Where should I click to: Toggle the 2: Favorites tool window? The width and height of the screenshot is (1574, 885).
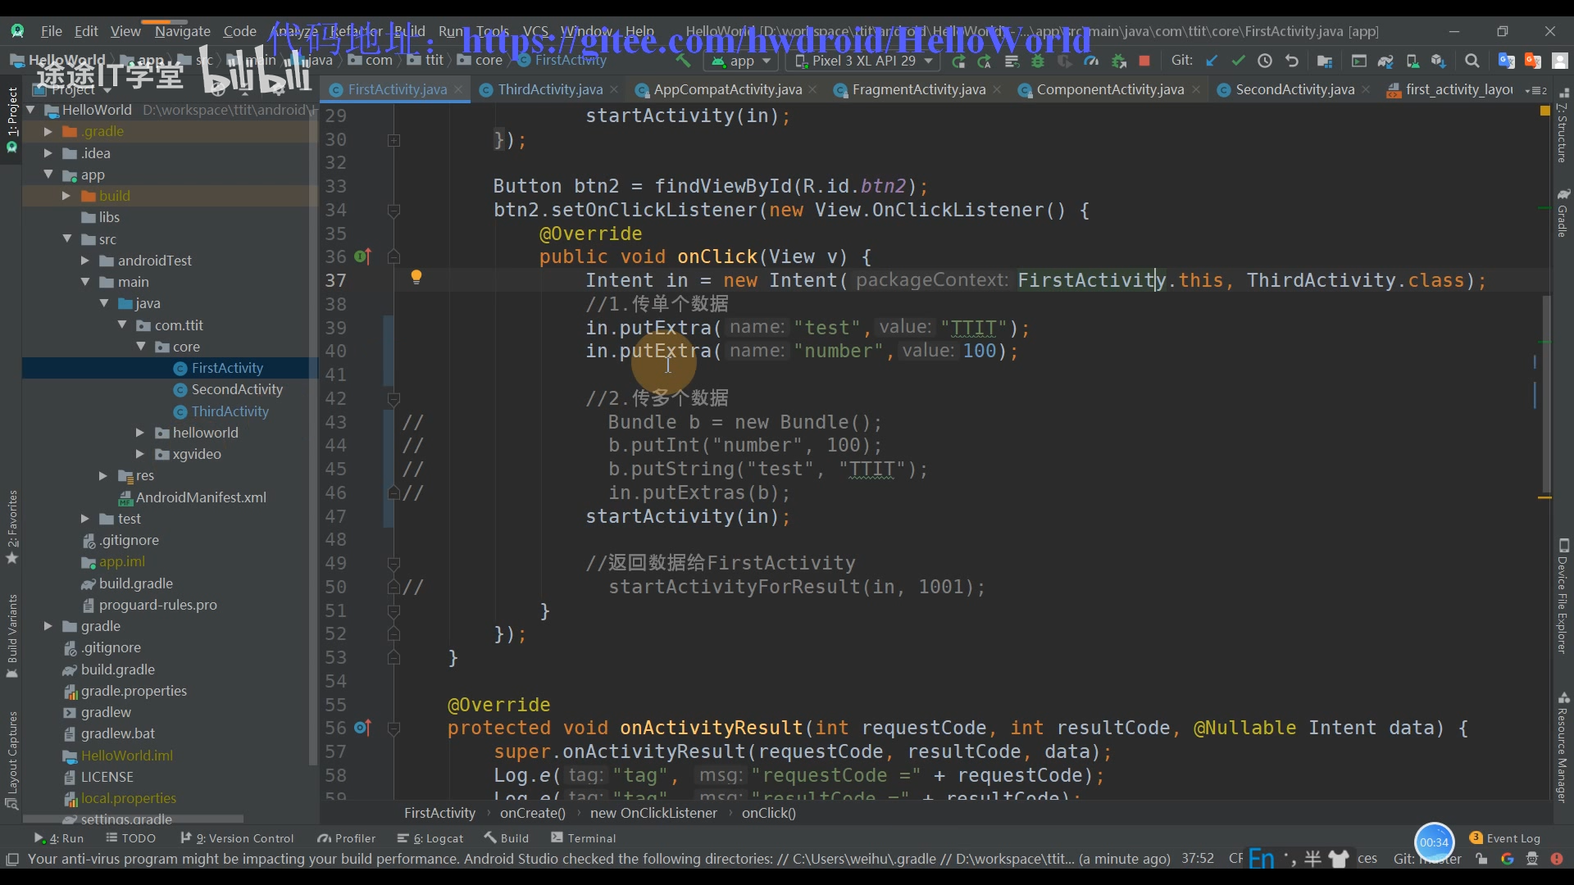click(11, 527)
